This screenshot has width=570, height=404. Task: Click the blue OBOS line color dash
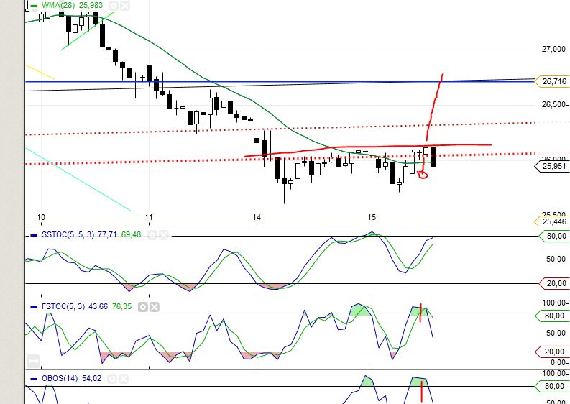coord(34,379)
